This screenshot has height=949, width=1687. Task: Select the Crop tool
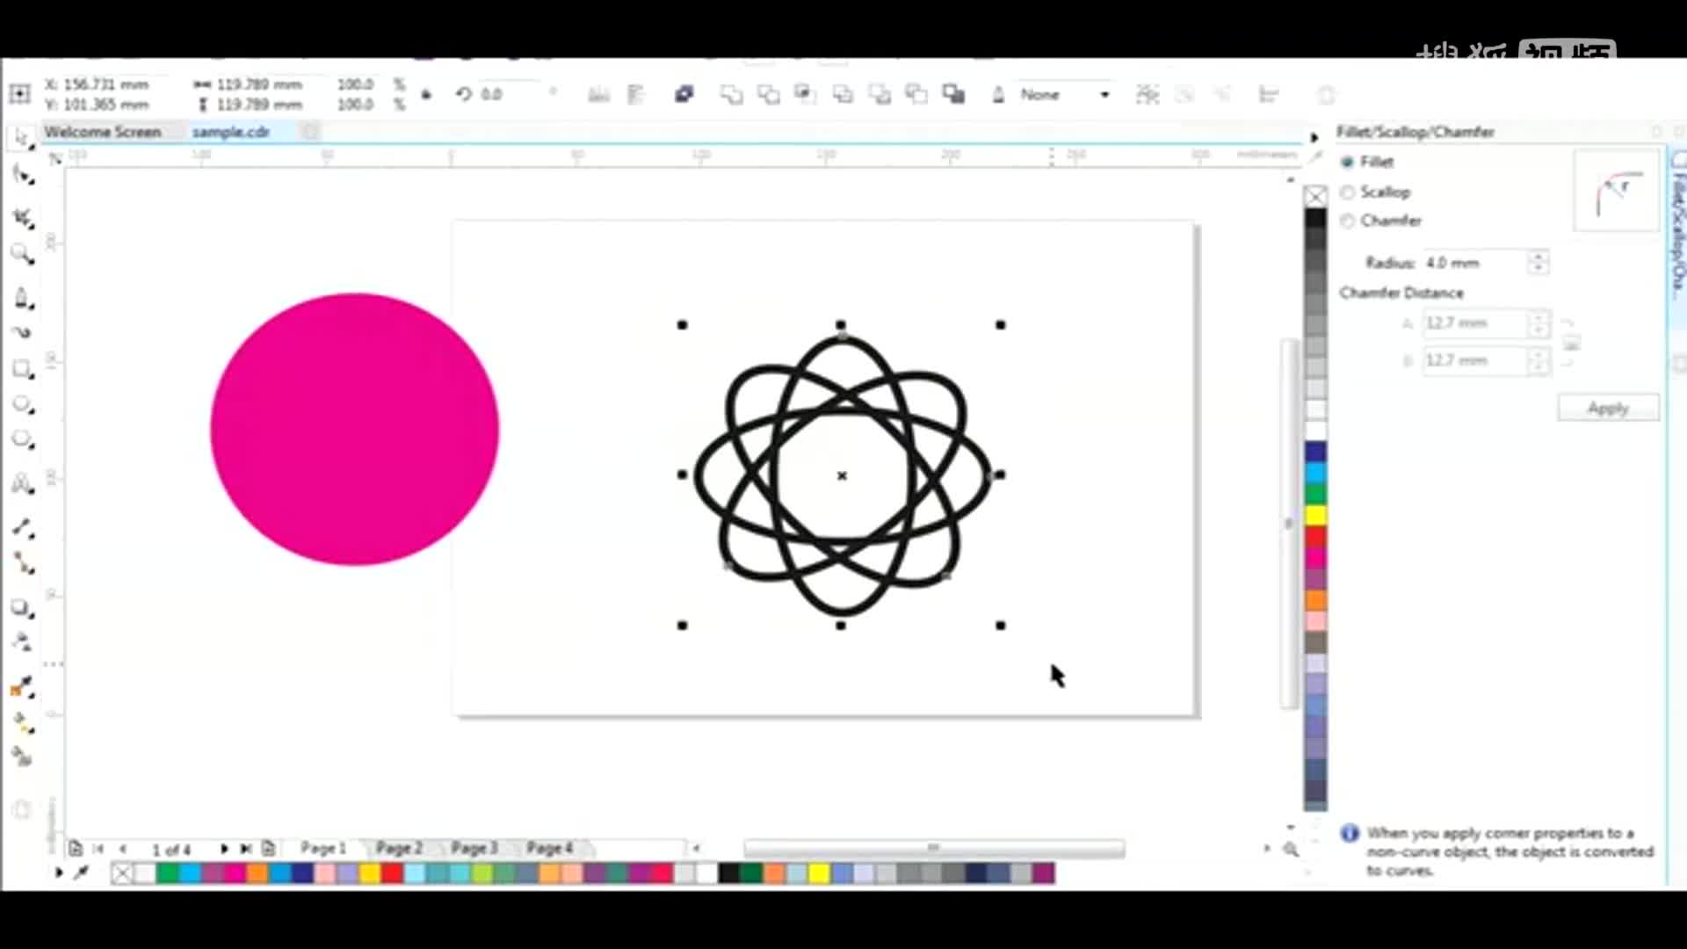[23, 217]
